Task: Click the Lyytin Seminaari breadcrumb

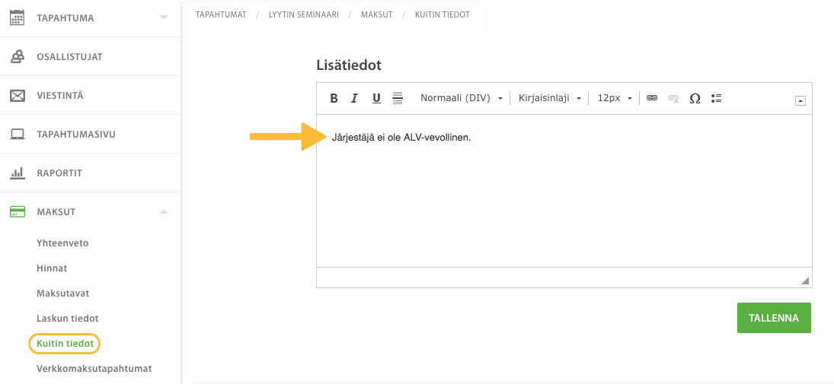Action: tap(304, 15)
